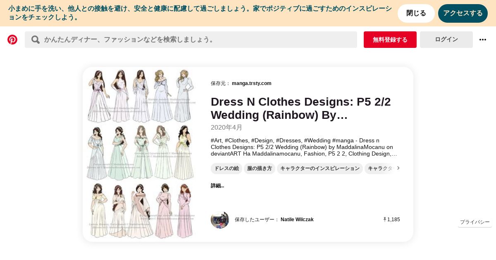Screen dimensions: 496x260
Task: Click the magnifier search icon
Action: pyautogui.click(x=36, y=40)
